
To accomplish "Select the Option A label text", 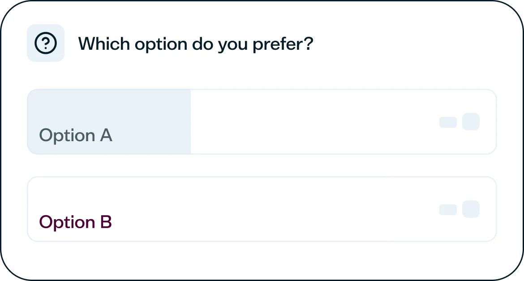I will coord(75,135).
